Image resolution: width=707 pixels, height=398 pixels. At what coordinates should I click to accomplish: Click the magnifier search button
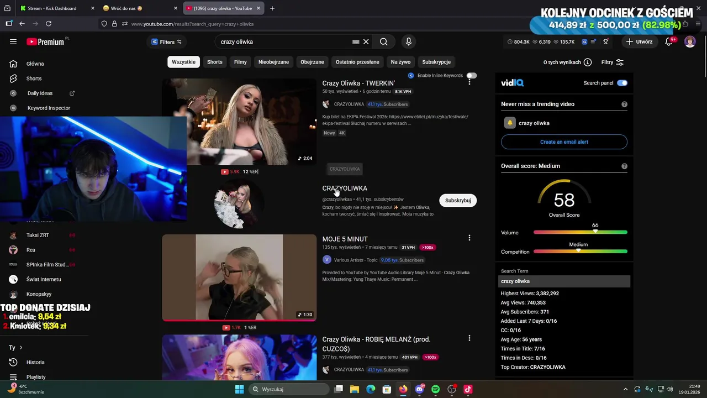383,41
